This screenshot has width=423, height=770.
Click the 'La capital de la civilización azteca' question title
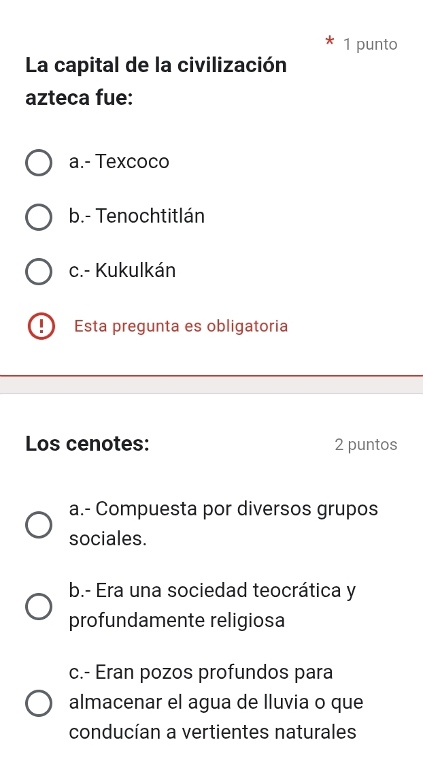coord(156,82)
